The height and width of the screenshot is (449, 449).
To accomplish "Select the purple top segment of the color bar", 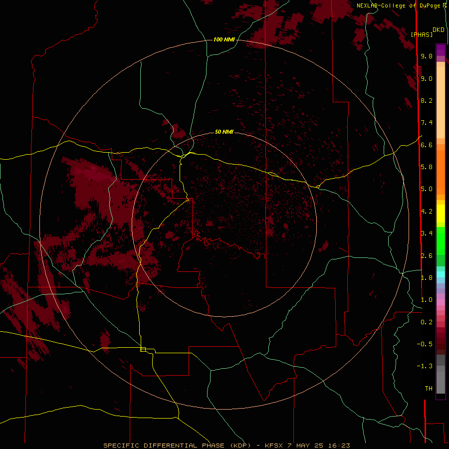I will [x=441, y=50].
